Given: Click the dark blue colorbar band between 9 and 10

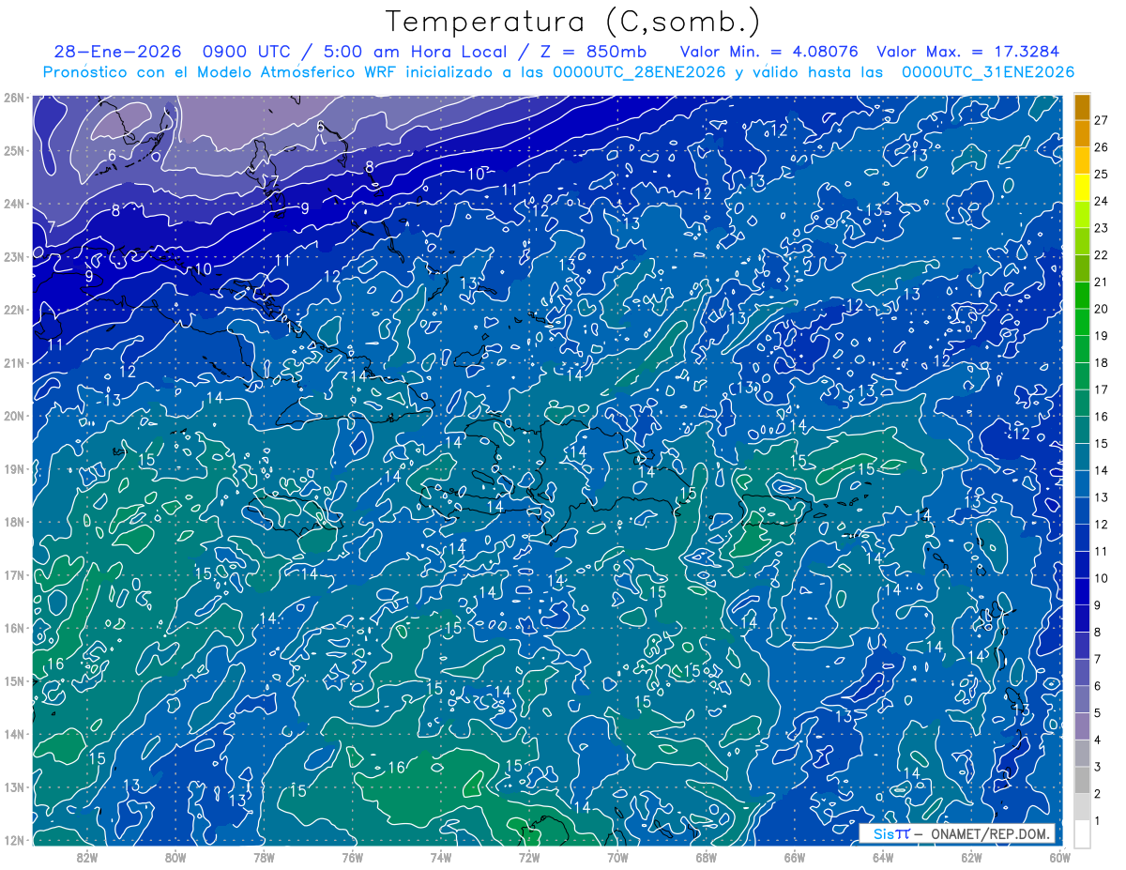Looking at the screenshot, I should pyautogui.click(x=1083, y=591).
